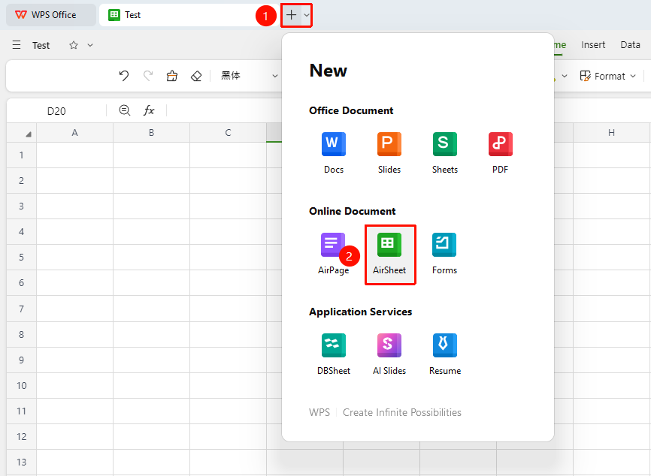
Task: Click the cell name box showing D20
Action: pos(56,111)
